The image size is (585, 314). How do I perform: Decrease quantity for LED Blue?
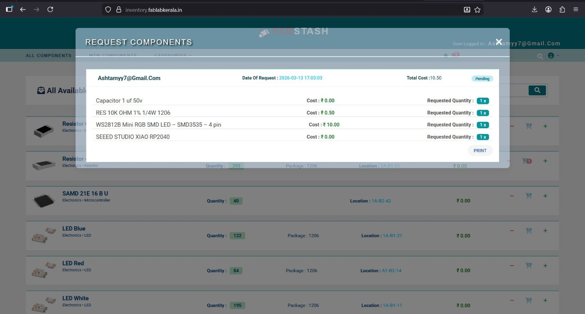[512, 231]
